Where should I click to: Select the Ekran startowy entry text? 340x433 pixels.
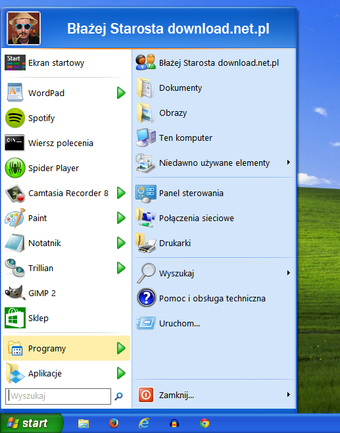click(56, 63)
